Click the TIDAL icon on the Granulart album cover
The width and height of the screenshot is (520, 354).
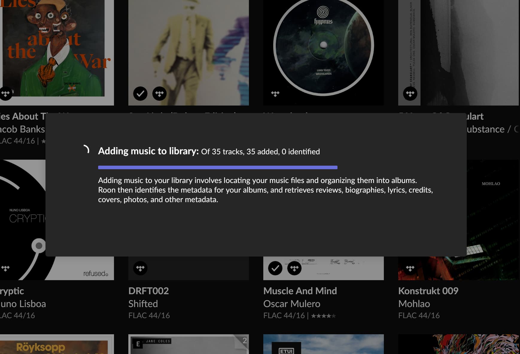(410, 94)
